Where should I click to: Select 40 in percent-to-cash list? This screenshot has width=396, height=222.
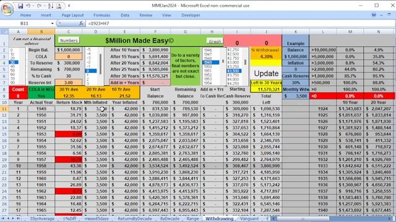13,66
